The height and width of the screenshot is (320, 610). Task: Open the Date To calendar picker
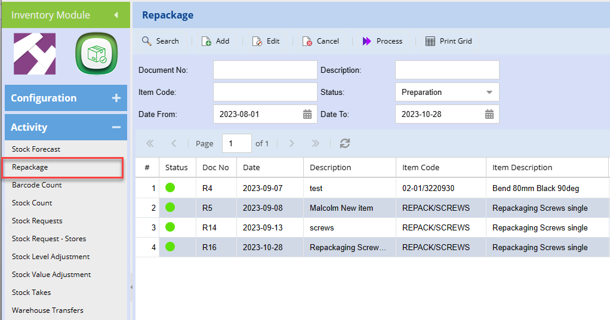click(x=489, y=114)
